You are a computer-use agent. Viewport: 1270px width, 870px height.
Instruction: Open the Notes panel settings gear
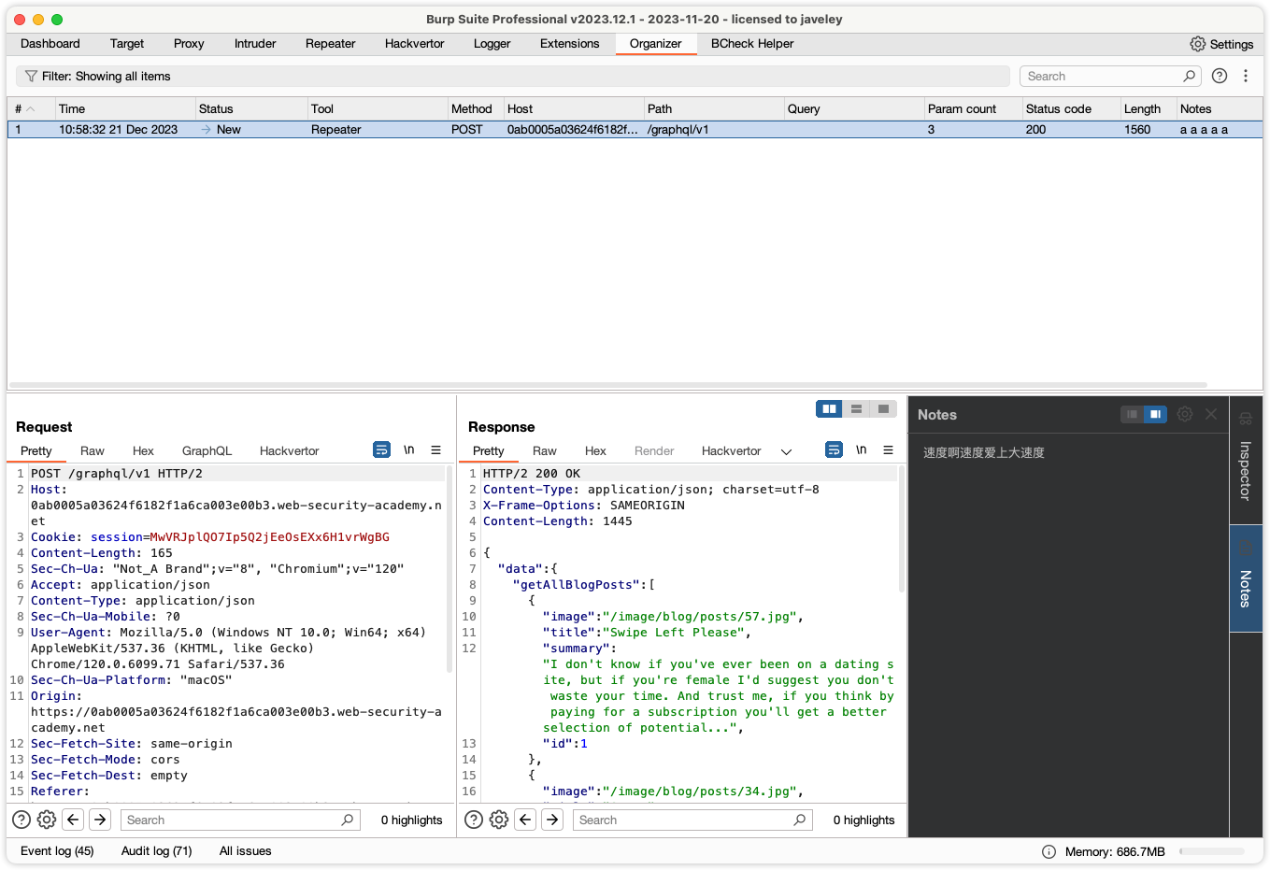coord(1185,414)
